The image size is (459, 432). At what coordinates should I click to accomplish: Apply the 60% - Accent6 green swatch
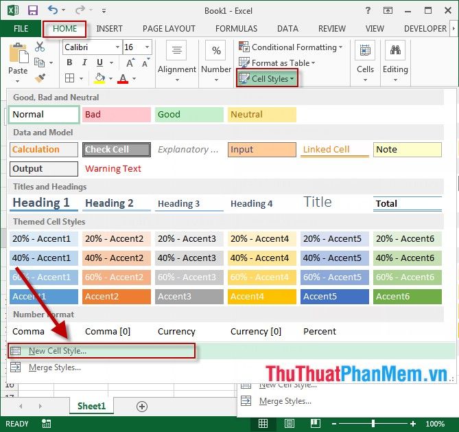tap(407, 277)
